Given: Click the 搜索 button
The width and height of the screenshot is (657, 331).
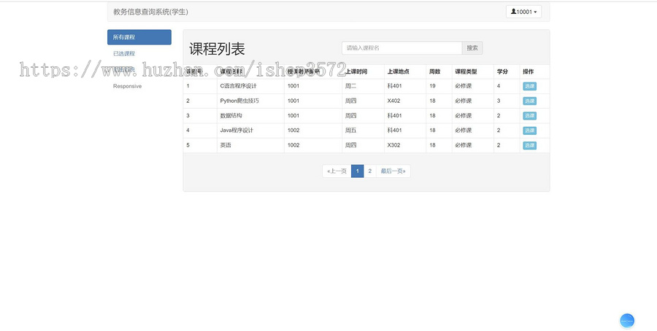Looking at the screenshot, I should tap(472, 47).
